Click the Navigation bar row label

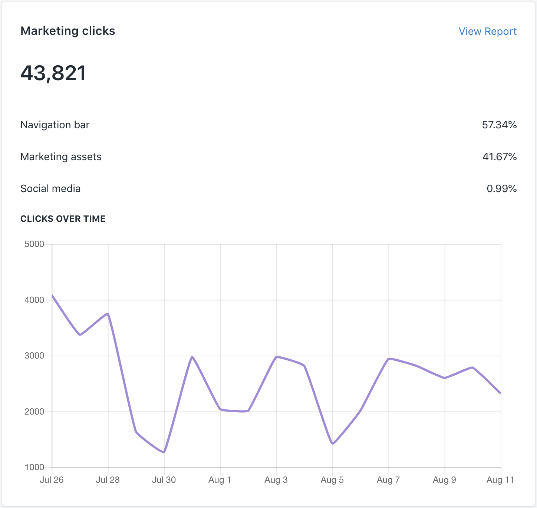click(55, 125)
